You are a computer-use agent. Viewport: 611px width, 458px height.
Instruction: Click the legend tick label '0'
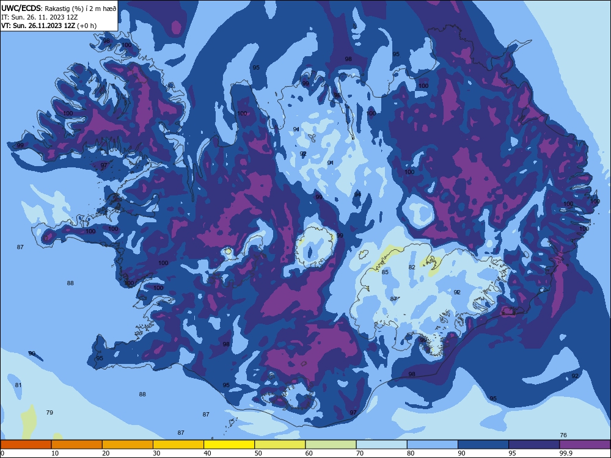(x=2, y=453)
